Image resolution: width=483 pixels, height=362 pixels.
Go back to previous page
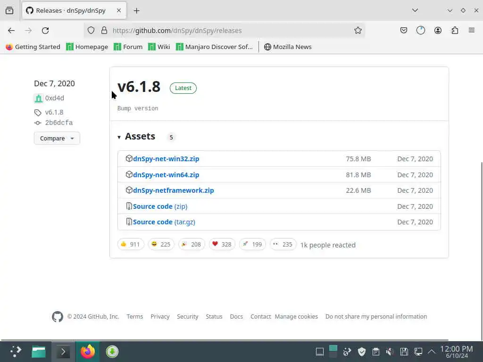11,31
